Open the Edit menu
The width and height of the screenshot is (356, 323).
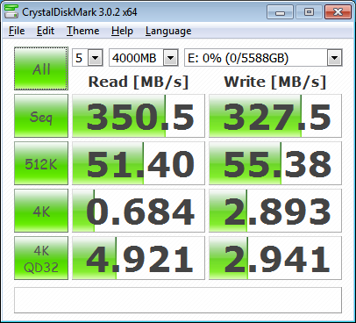coord(46,31)
